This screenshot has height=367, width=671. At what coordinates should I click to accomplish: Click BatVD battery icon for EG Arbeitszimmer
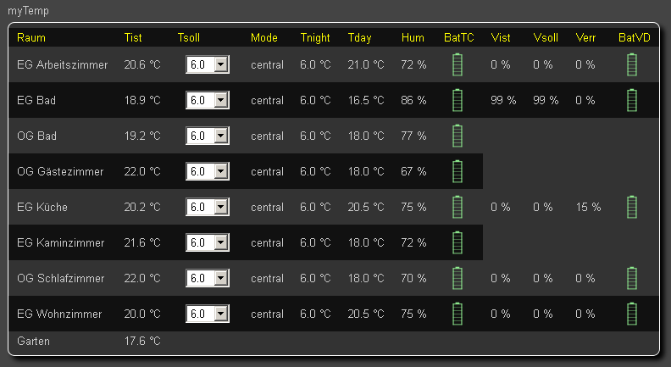[x=632, y=64]
